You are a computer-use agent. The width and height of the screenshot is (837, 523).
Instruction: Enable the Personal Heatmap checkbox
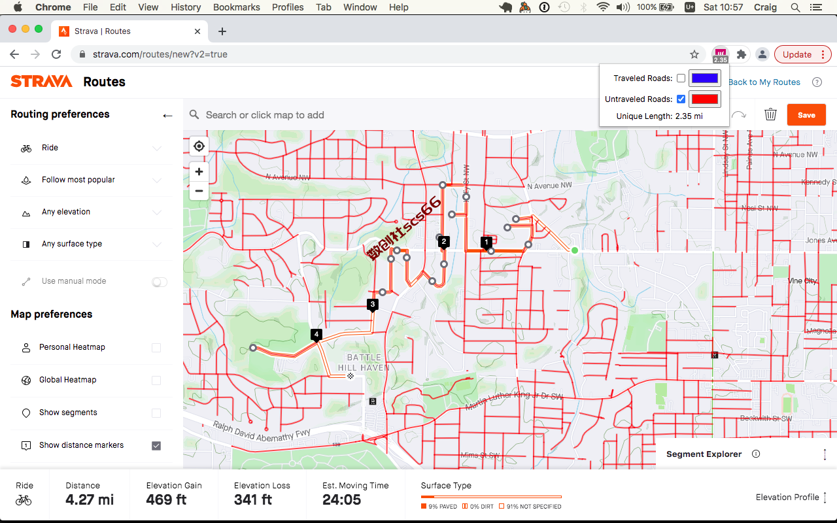pos(156,348)
